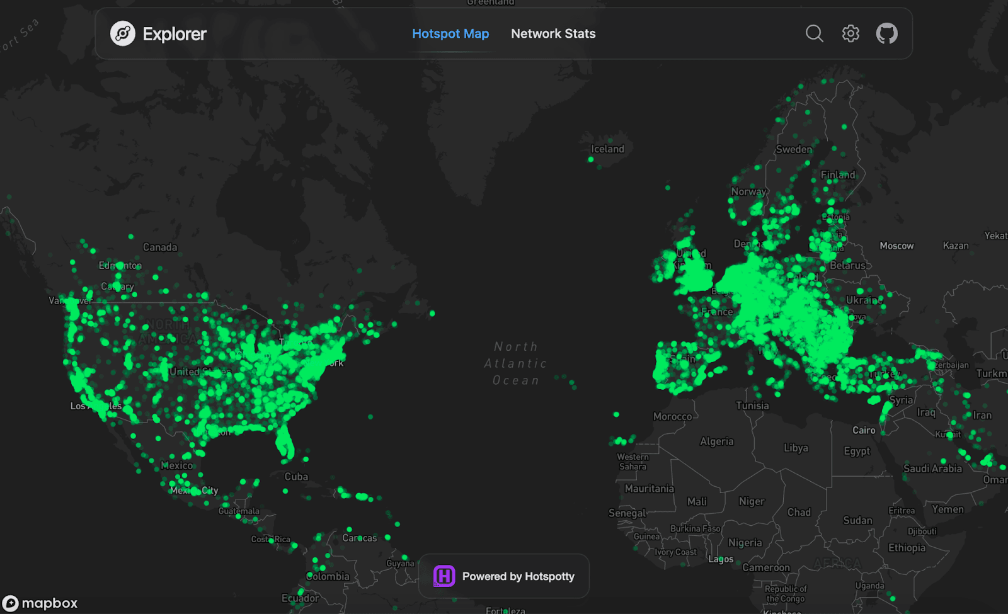1008x614 pixels.
Task: Switch to the Network Stats tab
Action: click(553, 33)
